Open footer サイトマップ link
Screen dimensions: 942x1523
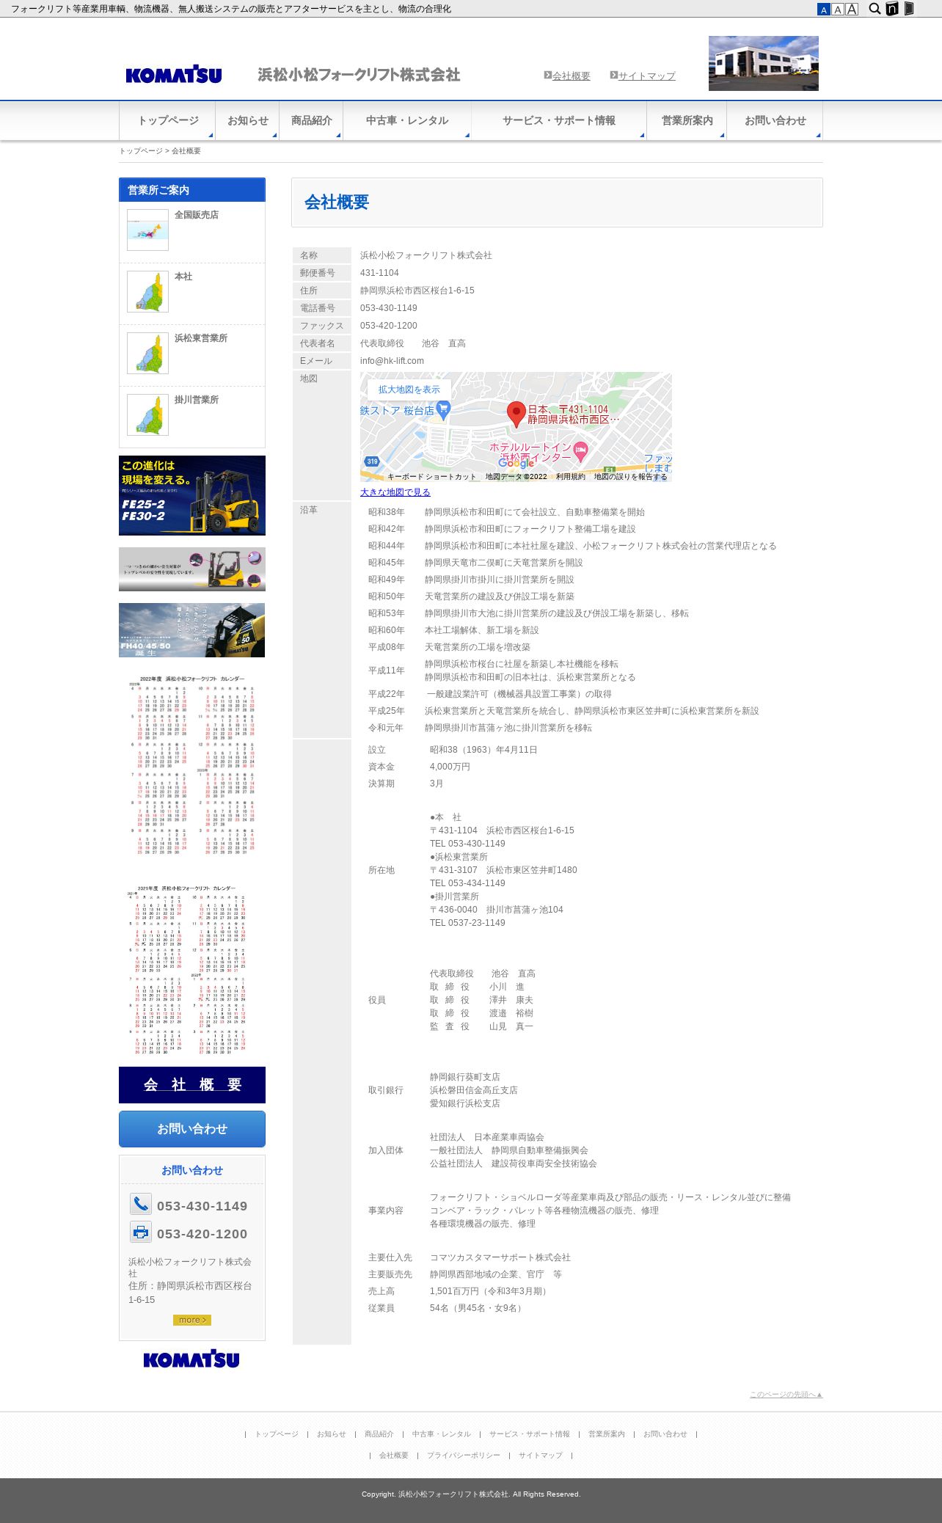point(541,1455)
